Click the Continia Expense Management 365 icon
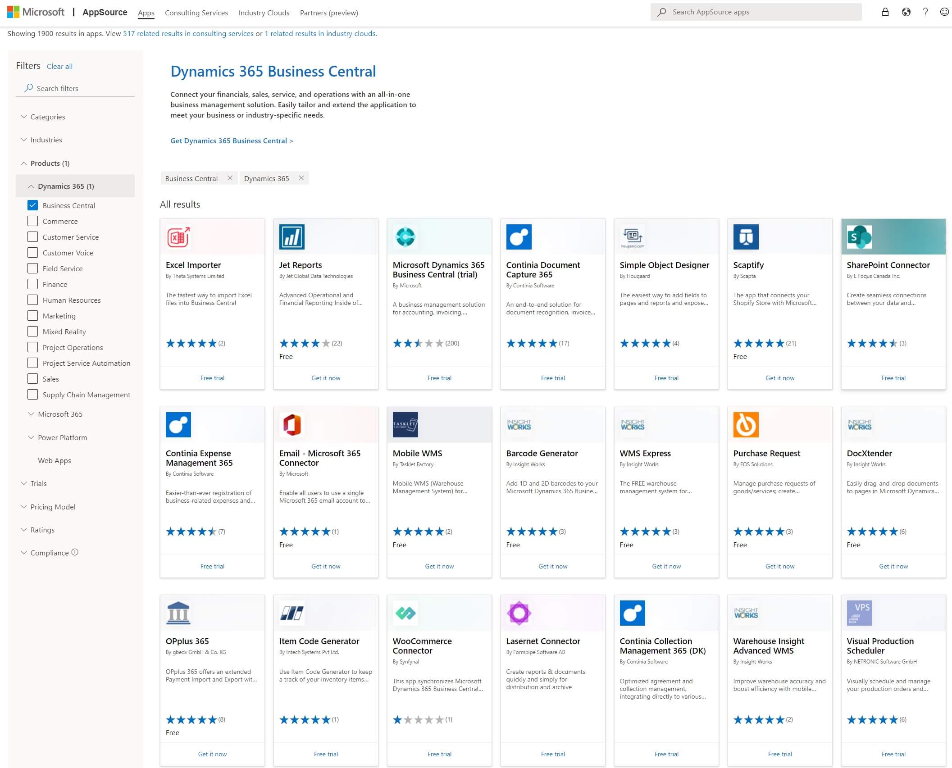This screenshot has height=768, width=952. click(x=178, y=425)
